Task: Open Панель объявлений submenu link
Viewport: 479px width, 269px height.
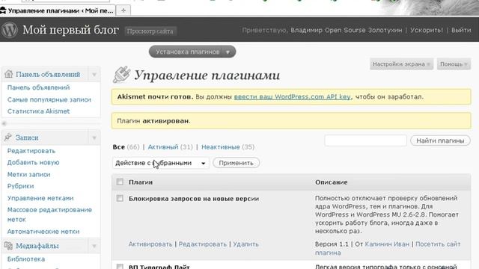Action: pos(38,87)
